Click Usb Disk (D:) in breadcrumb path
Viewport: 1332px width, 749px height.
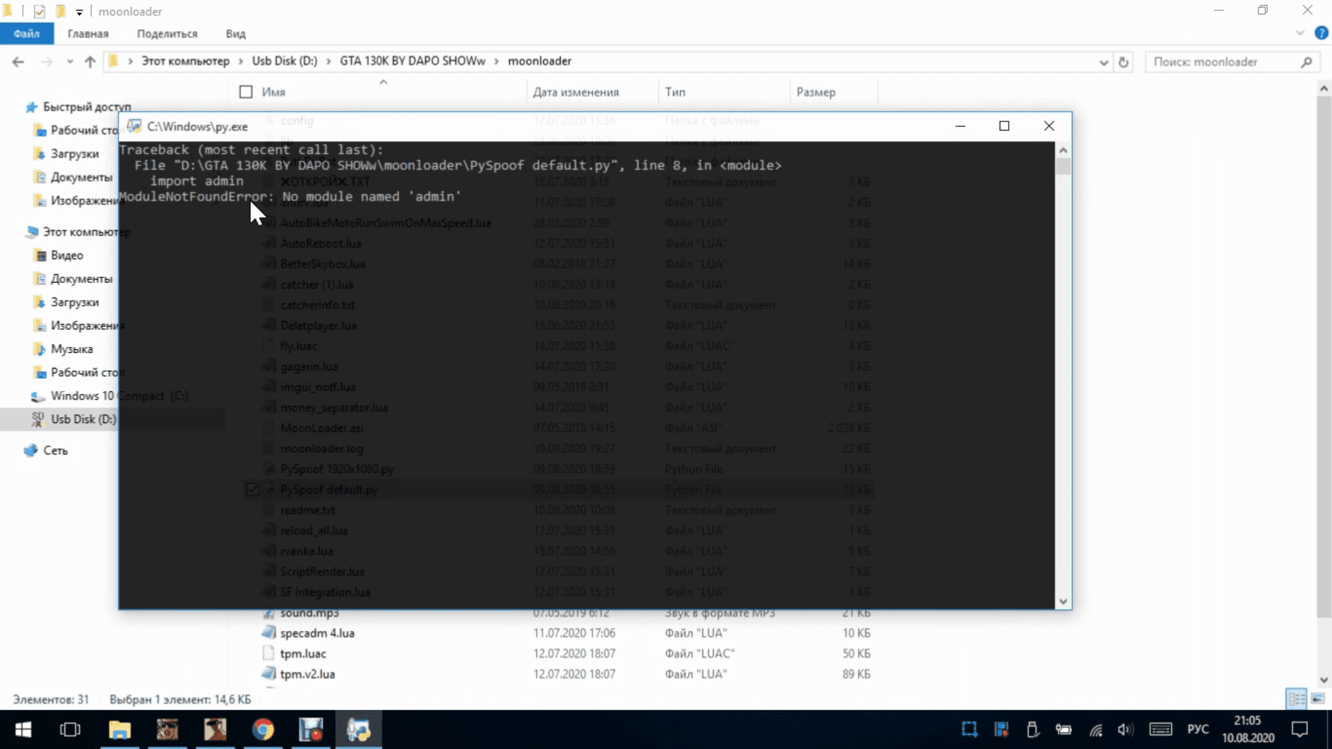pyautogui.click(x=284, y=61)
